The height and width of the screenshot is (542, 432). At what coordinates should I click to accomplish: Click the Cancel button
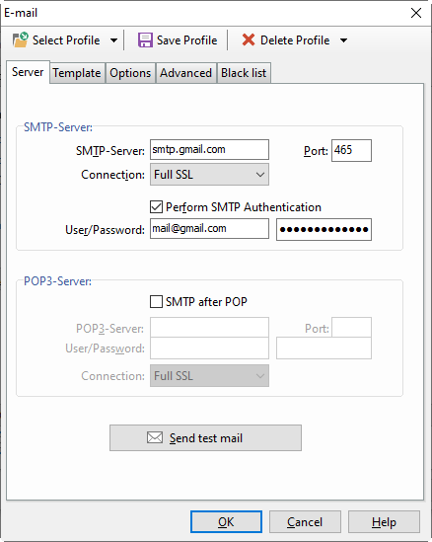[305, 521]
